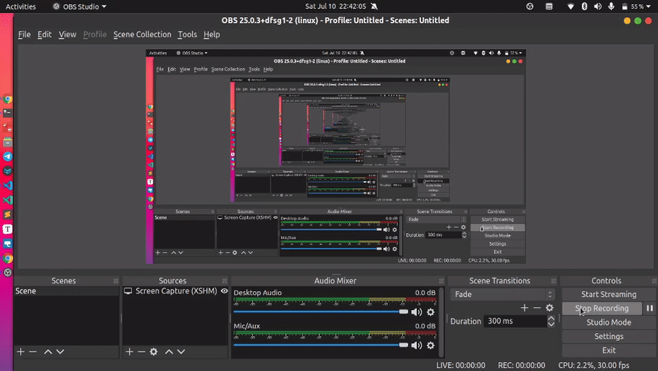Screen dimensions: 658x371
Task: Open the Help menu
Action: (211, 34)
